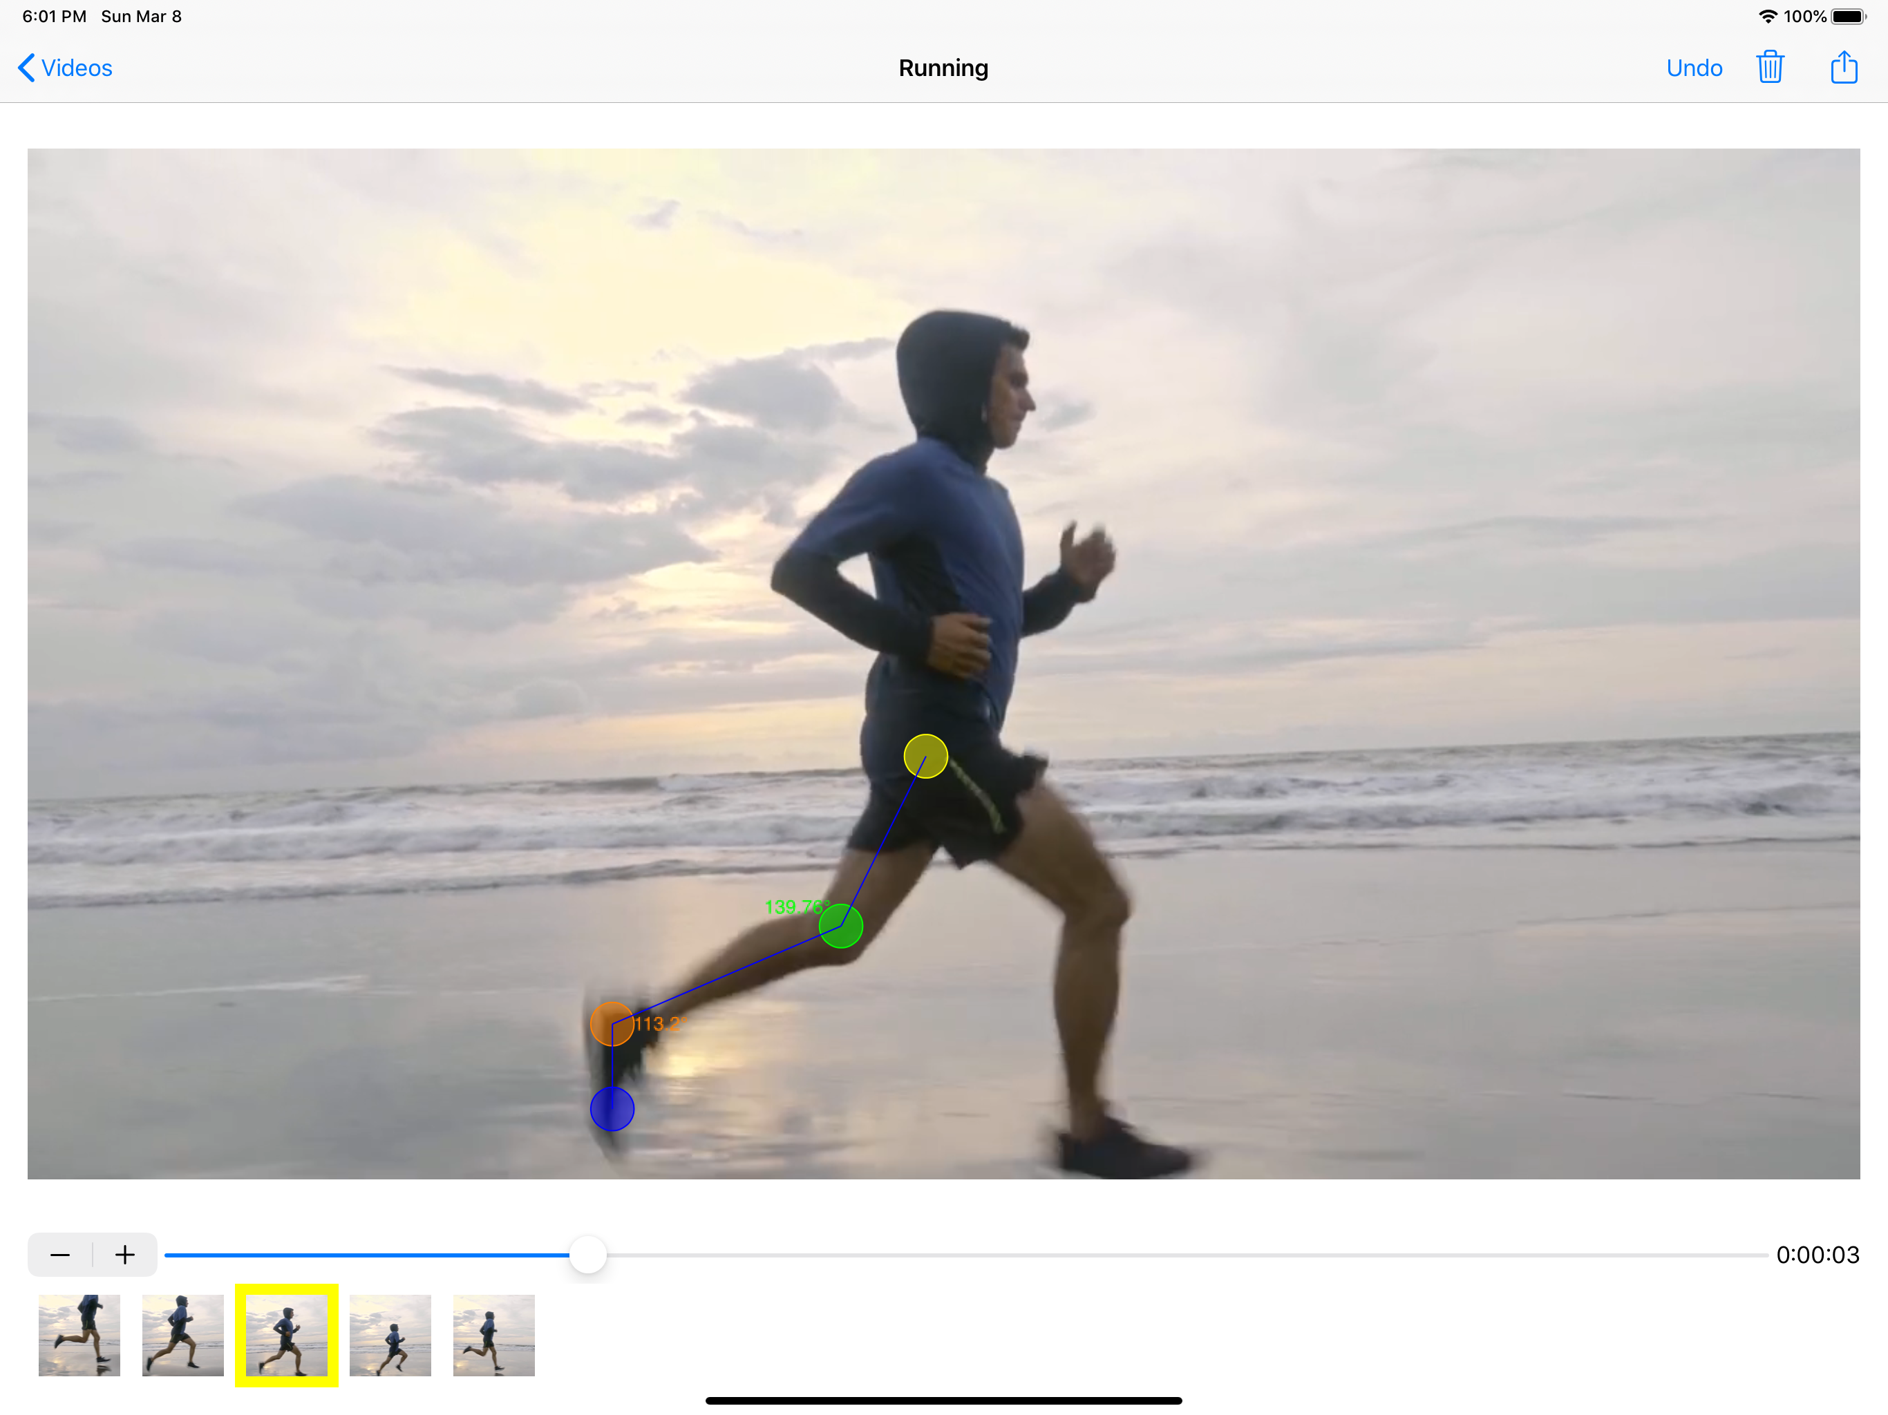
Task: Select the yellow-highlighted third thumbnail
Action: [x=287, y=1336]
